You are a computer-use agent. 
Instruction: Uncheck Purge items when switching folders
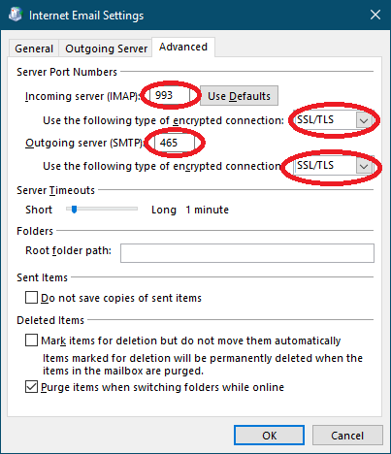(x=31, y=387)
